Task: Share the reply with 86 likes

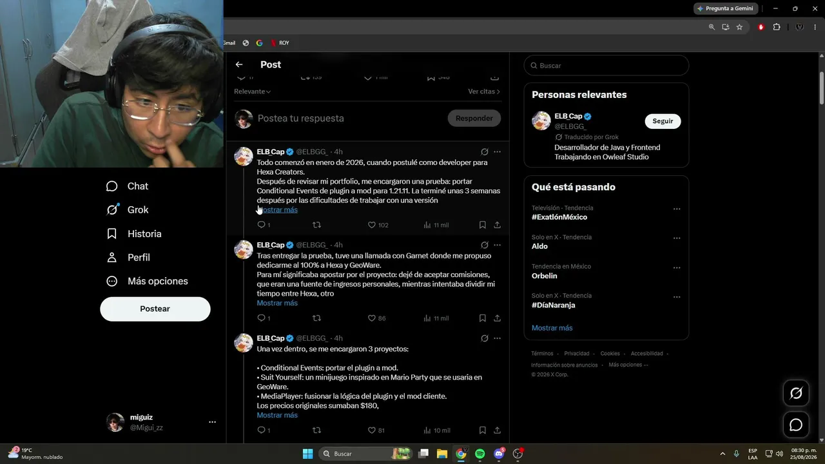Action: pos(497,318)
